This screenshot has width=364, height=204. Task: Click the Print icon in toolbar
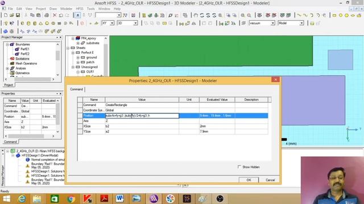click(47, 15)
